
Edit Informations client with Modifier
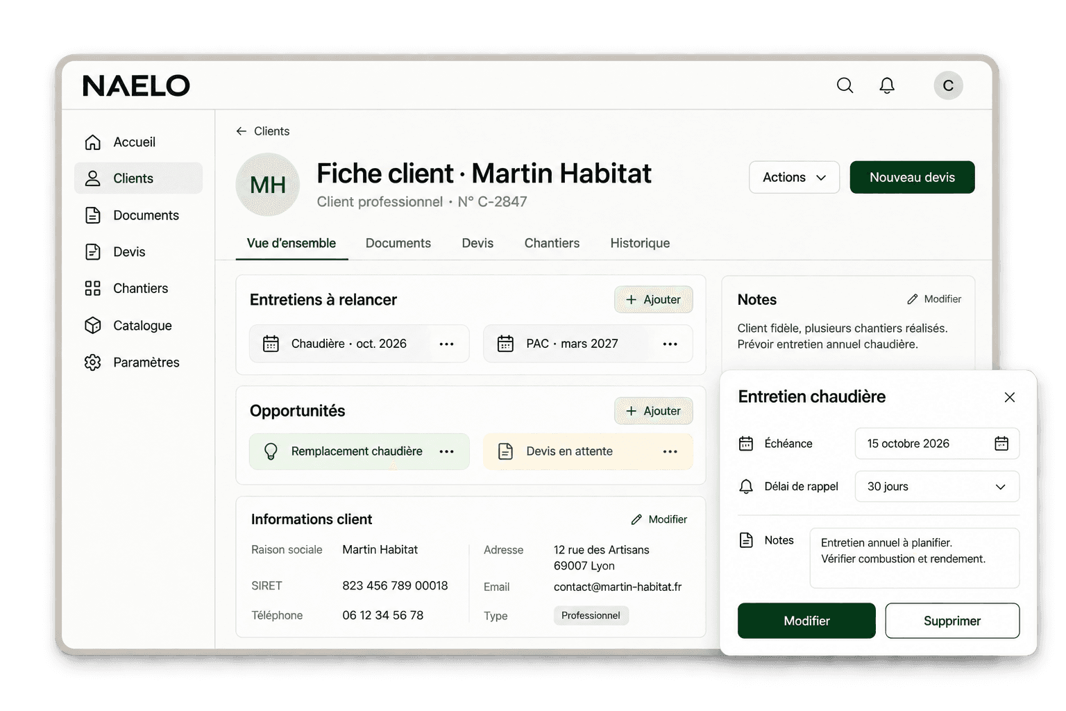coord(659,519)
